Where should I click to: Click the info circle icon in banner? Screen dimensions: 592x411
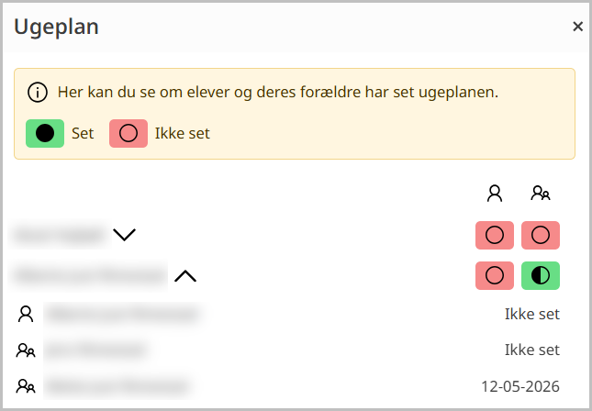pyautogui.click(x=38, y=93)
